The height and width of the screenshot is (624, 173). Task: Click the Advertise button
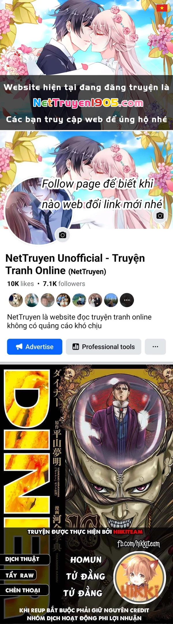(35, 347)
